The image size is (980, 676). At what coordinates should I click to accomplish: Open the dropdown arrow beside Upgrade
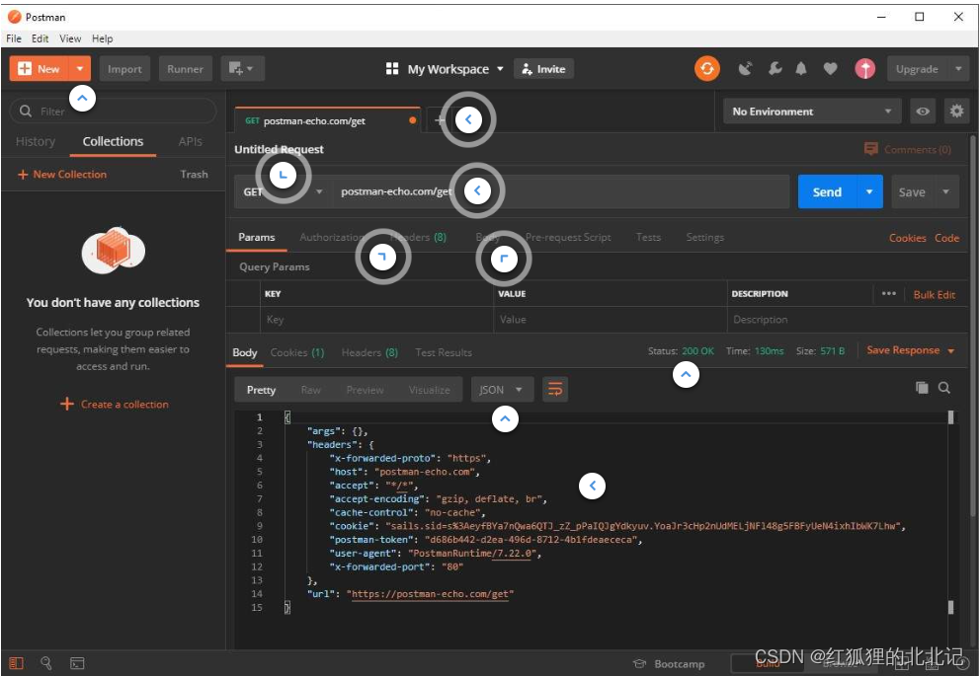(x=958, y=69)
